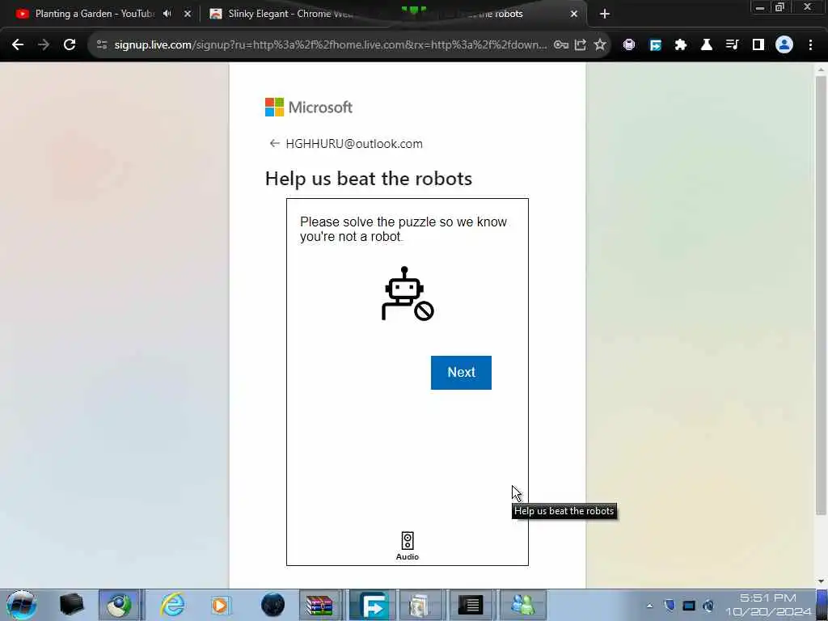Image resolution: width=828 pixels, height=621 pixels.
Task: Navigate forward in browser
Action: click(44, 45)
